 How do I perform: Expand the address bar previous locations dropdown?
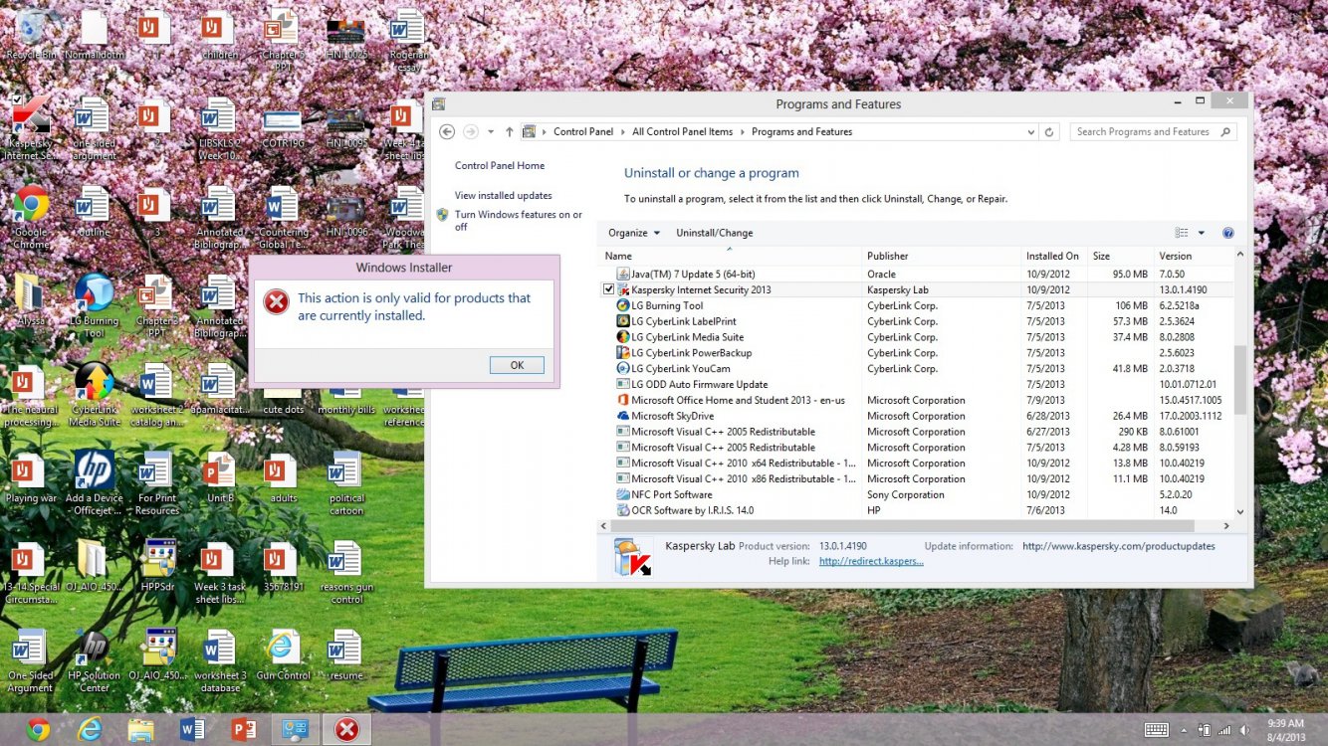tap(1030, 131)
